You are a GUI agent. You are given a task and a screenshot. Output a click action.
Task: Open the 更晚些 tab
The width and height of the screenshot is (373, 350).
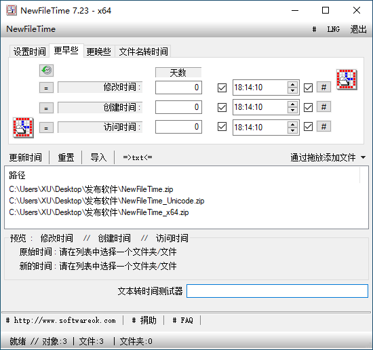point(99,52)
